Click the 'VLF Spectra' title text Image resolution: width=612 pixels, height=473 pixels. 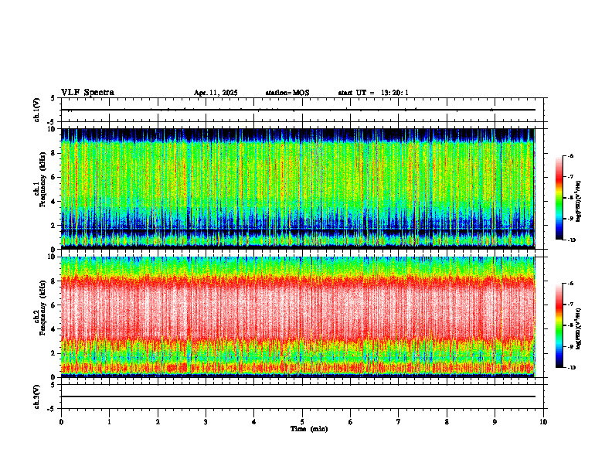pos(87,93)
